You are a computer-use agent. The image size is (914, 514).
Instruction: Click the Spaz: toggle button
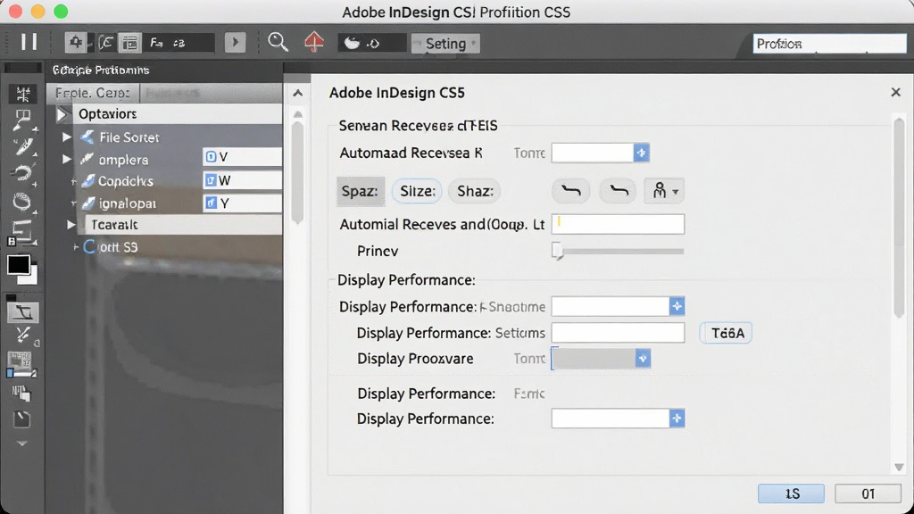click(361, 191)
